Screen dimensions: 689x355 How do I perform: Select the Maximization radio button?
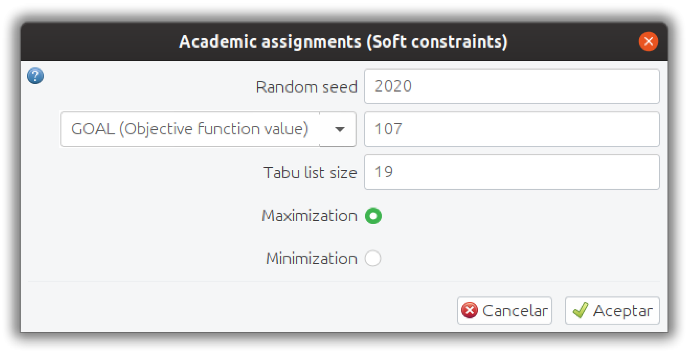(373, 216)
